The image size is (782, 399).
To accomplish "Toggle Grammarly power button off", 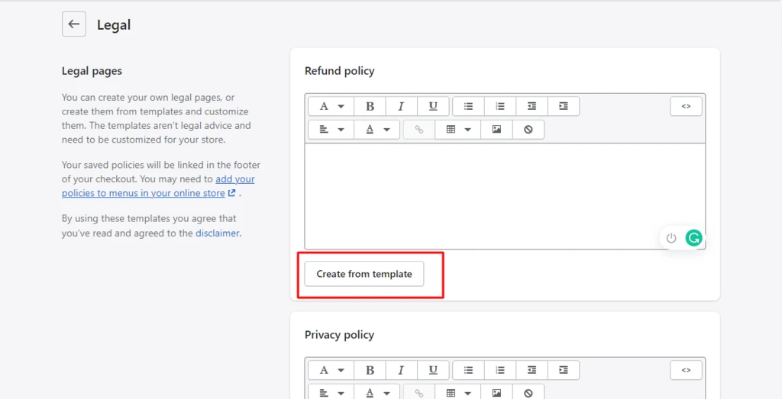I will (671, 238).
